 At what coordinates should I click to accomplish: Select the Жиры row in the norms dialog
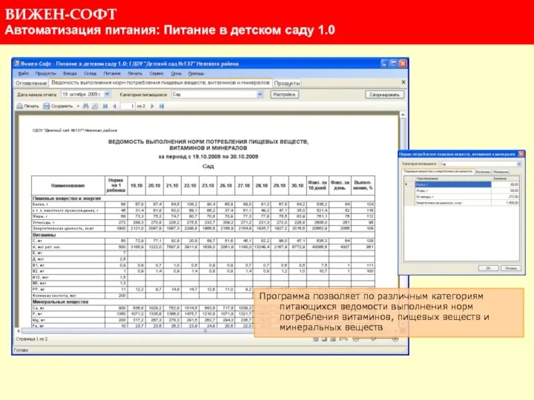[461, 191]
